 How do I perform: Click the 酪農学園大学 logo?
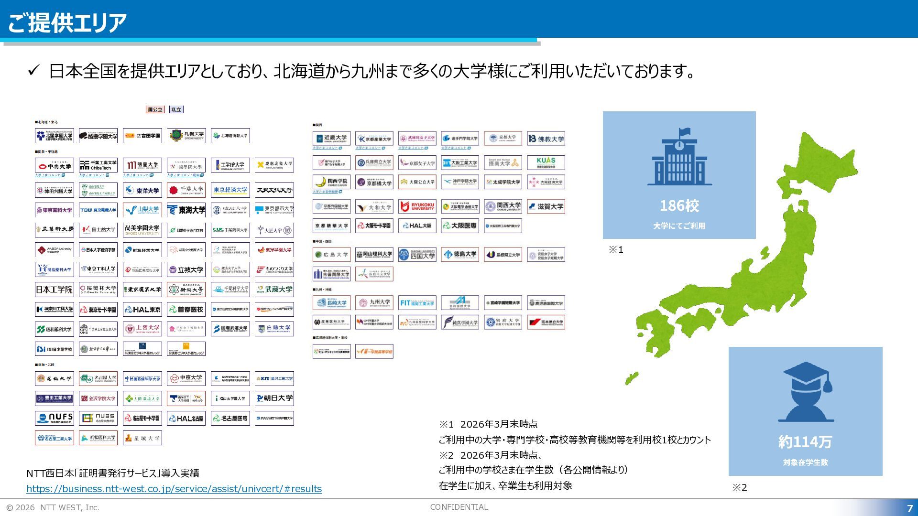[98, 136]
